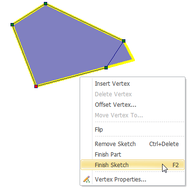Select the leftmost green vertex handle
This screenshot has width=195, height=192.
[12, 24]
